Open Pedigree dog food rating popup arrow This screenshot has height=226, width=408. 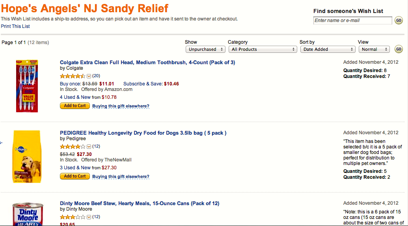point(89,146)
